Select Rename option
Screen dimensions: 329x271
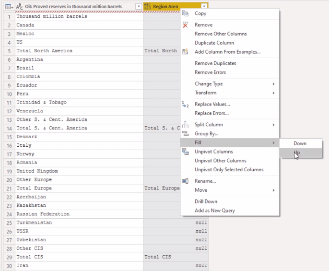click(230, 181)
